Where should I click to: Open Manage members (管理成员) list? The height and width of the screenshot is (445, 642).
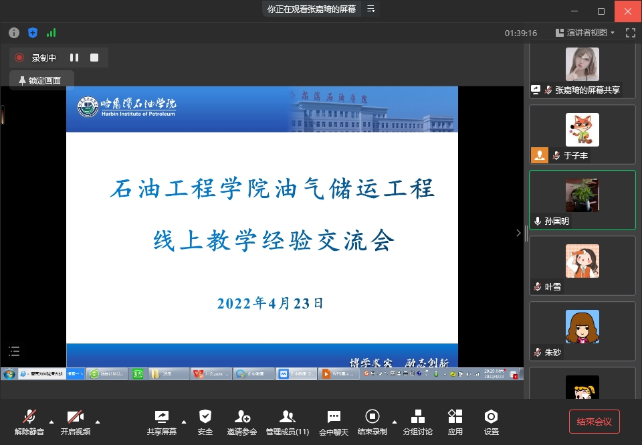(288, 422)
